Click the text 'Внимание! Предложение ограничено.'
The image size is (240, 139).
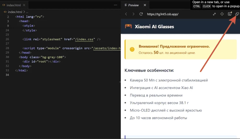[174, 46]
